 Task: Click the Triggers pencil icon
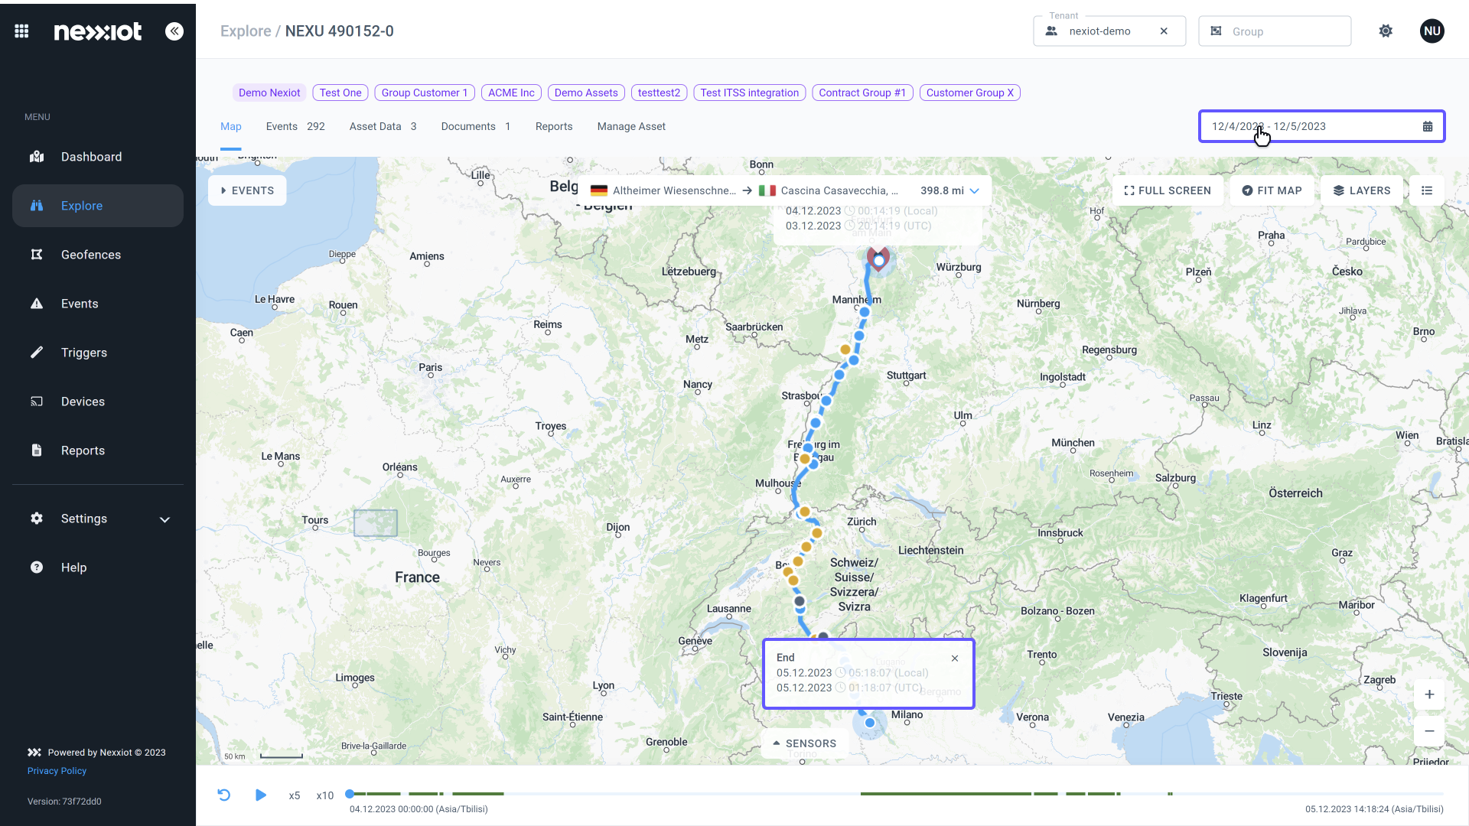coord(37,353)
